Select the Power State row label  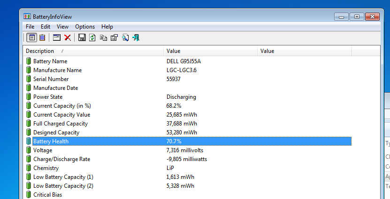tap(48, 97)
